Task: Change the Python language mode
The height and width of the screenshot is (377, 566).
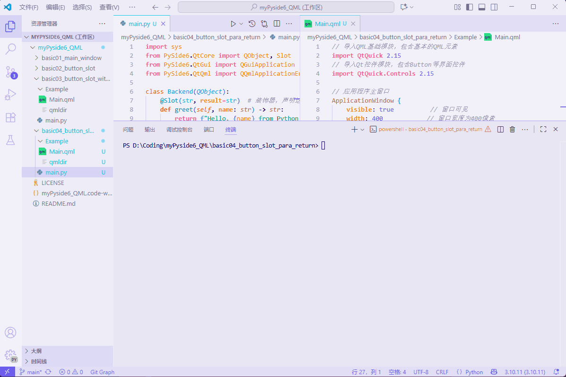Action: [474, 372]
